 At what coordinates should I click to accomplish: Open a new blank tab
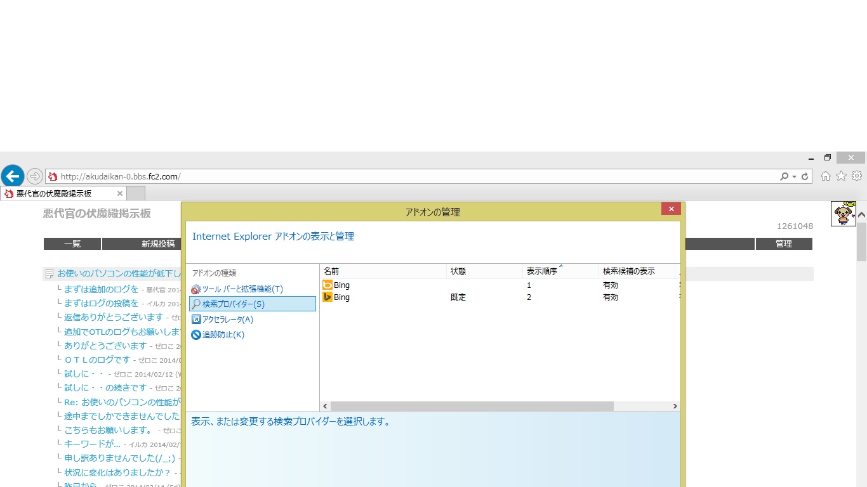click(x=136, y=193)
